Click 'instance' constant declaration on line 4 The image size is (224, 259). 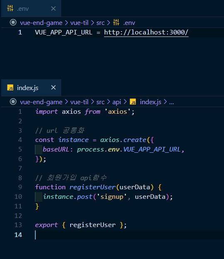click(74, 140)
